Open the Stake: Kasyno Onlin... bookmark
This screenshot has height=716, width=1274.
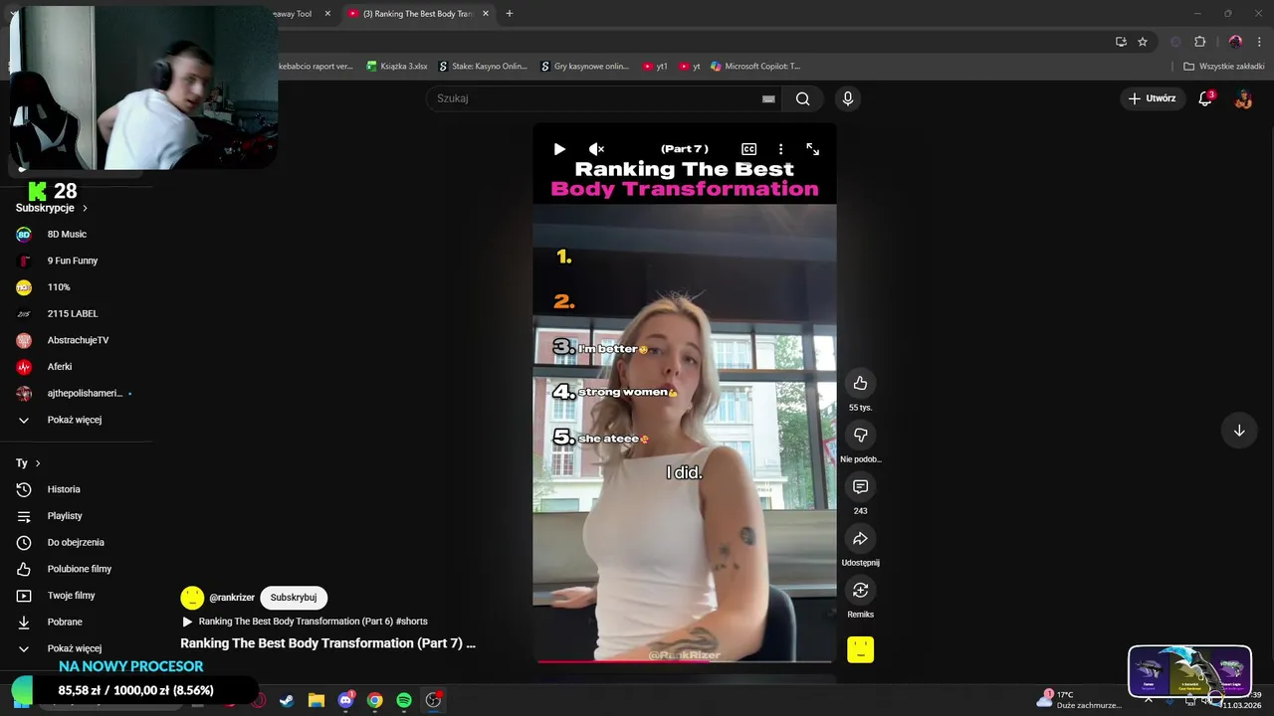click(483, 67)
